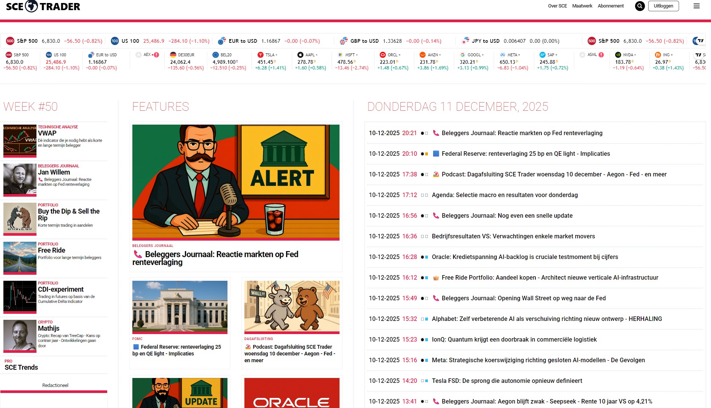Select the ORCL logo icon

(383, 55)
